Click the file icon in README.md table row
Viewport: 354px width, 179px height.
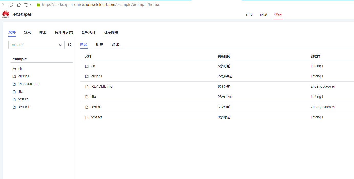[87, 87]
